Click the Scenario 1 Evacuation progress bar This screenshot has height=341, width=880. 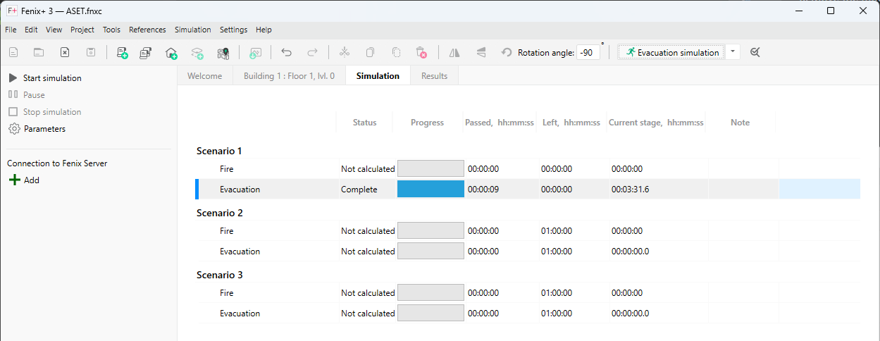tap(430, 190)
